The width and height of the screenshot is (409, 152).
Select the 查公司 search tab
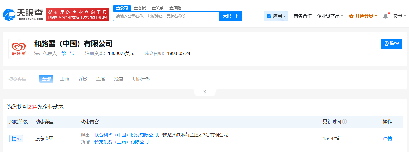coord(122,8)
